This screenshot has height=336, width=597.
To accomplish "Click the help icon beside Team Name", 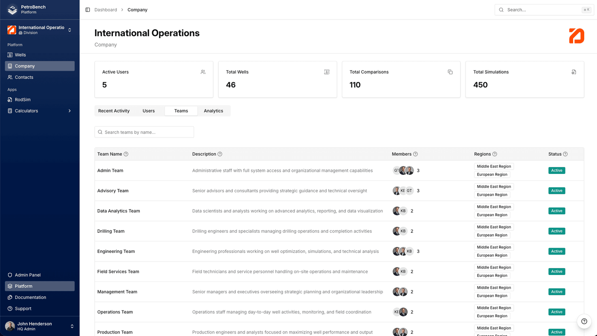I will 126,154.
